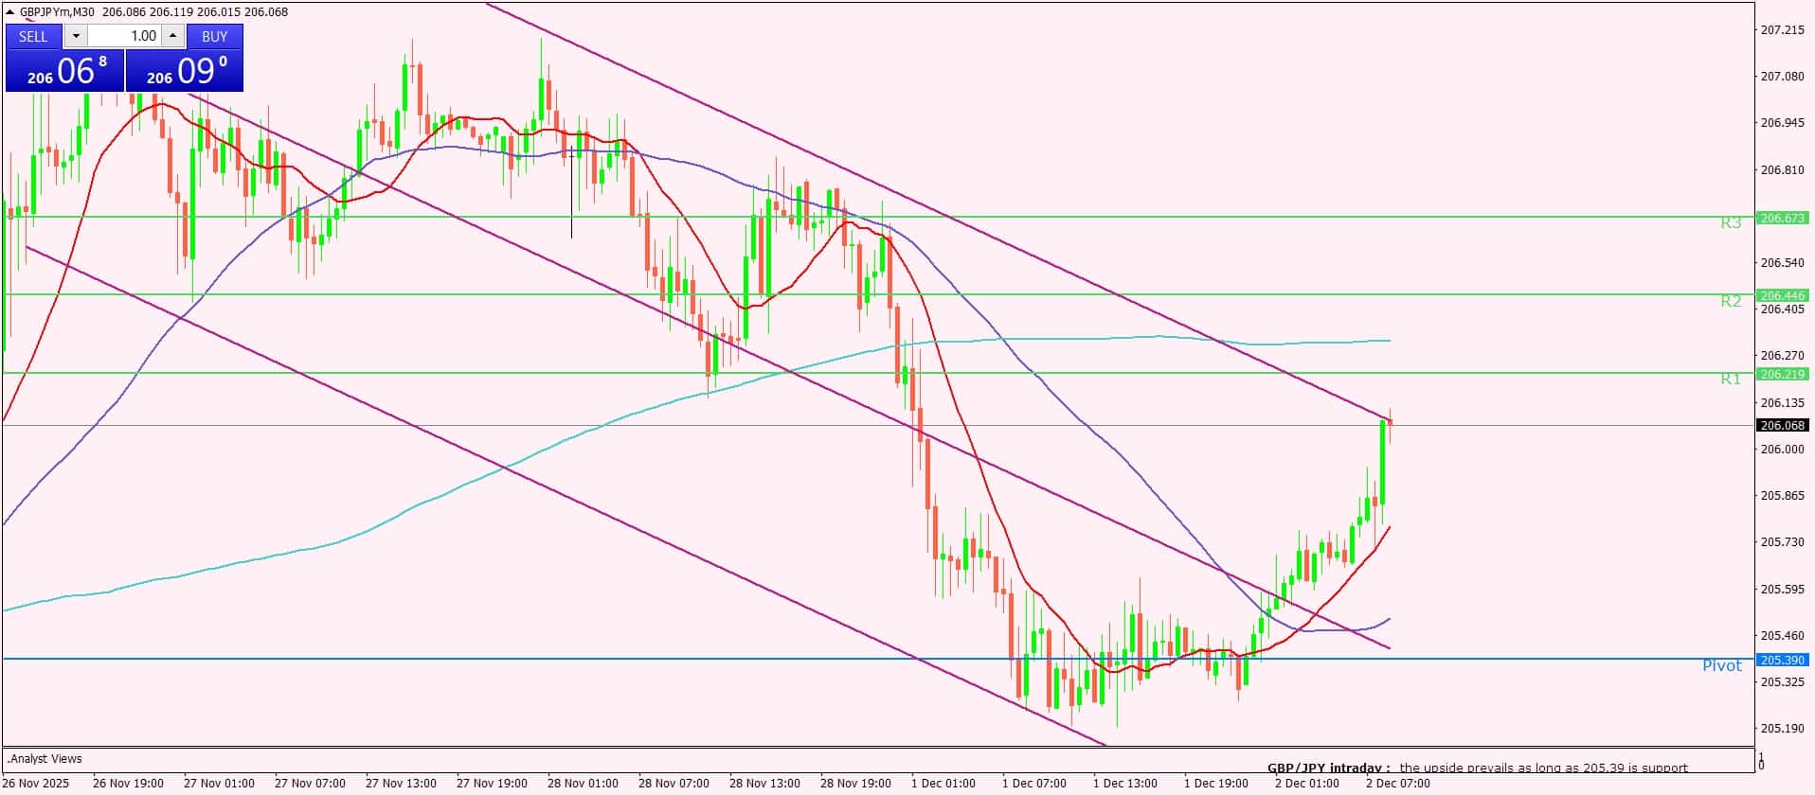This screenshot has width=1815, height=795.
Task: Click the 2 Dec 01:00 time label
Action: pos(1306,783)
